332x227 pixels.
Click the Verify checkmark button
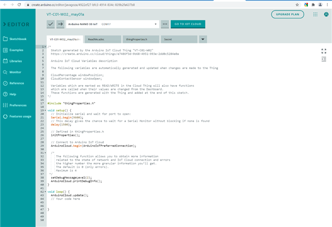(51, 24)
